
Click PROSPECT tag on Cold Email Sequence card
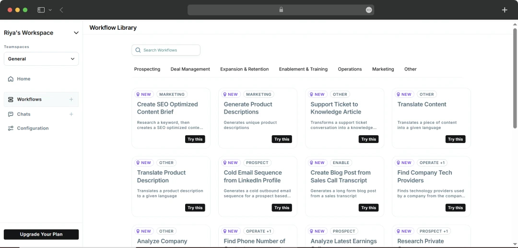coord(258,163)
